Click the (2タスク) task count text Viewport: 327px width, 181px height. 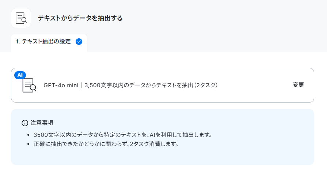tap(206, 85)
